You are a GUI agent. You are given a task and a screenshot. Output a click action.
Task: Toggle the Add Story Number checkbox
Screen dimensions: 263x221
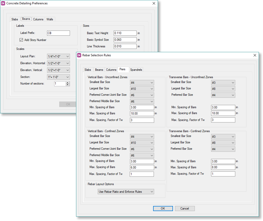(21, 40)
